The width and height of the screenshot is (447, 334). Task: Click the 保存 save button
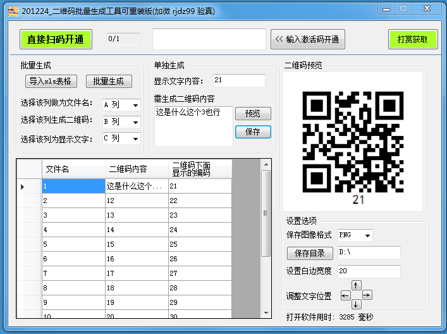point(253,132)
